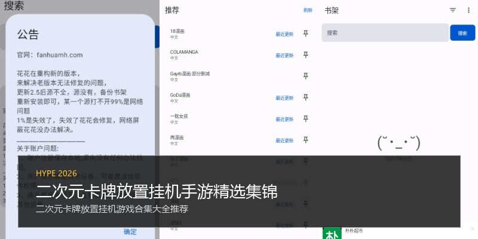
Task: Select the 再漫画 source name
Action: pyautogui.click(x=177, y=137)
